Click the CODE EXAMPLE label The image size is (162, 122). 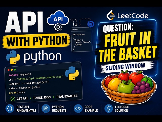click(91, 109)
